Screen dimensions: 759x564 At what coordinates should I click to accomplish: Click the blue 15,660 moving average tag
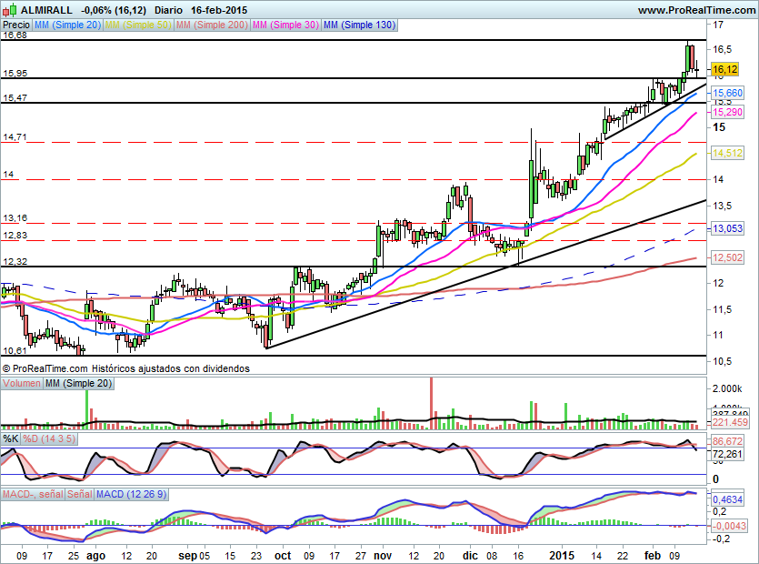(727, 94)
